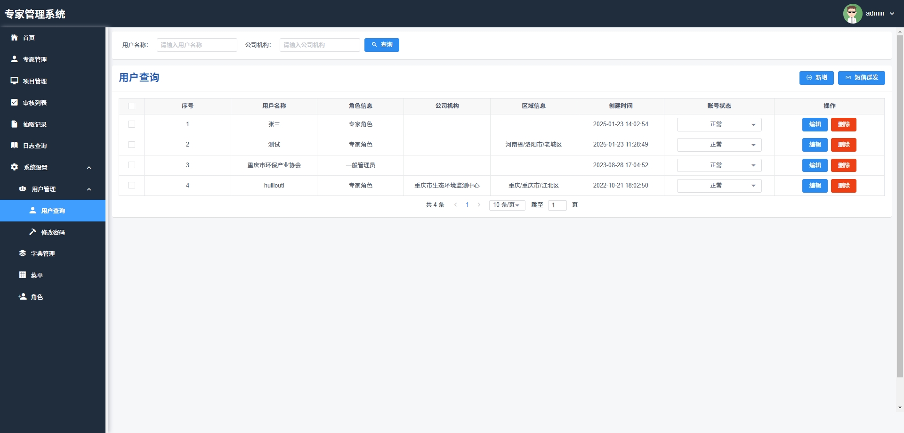Viewport: 904px width, 433px height.
Task: Click the user icon beside 用户查询
Action: point(32,210)
